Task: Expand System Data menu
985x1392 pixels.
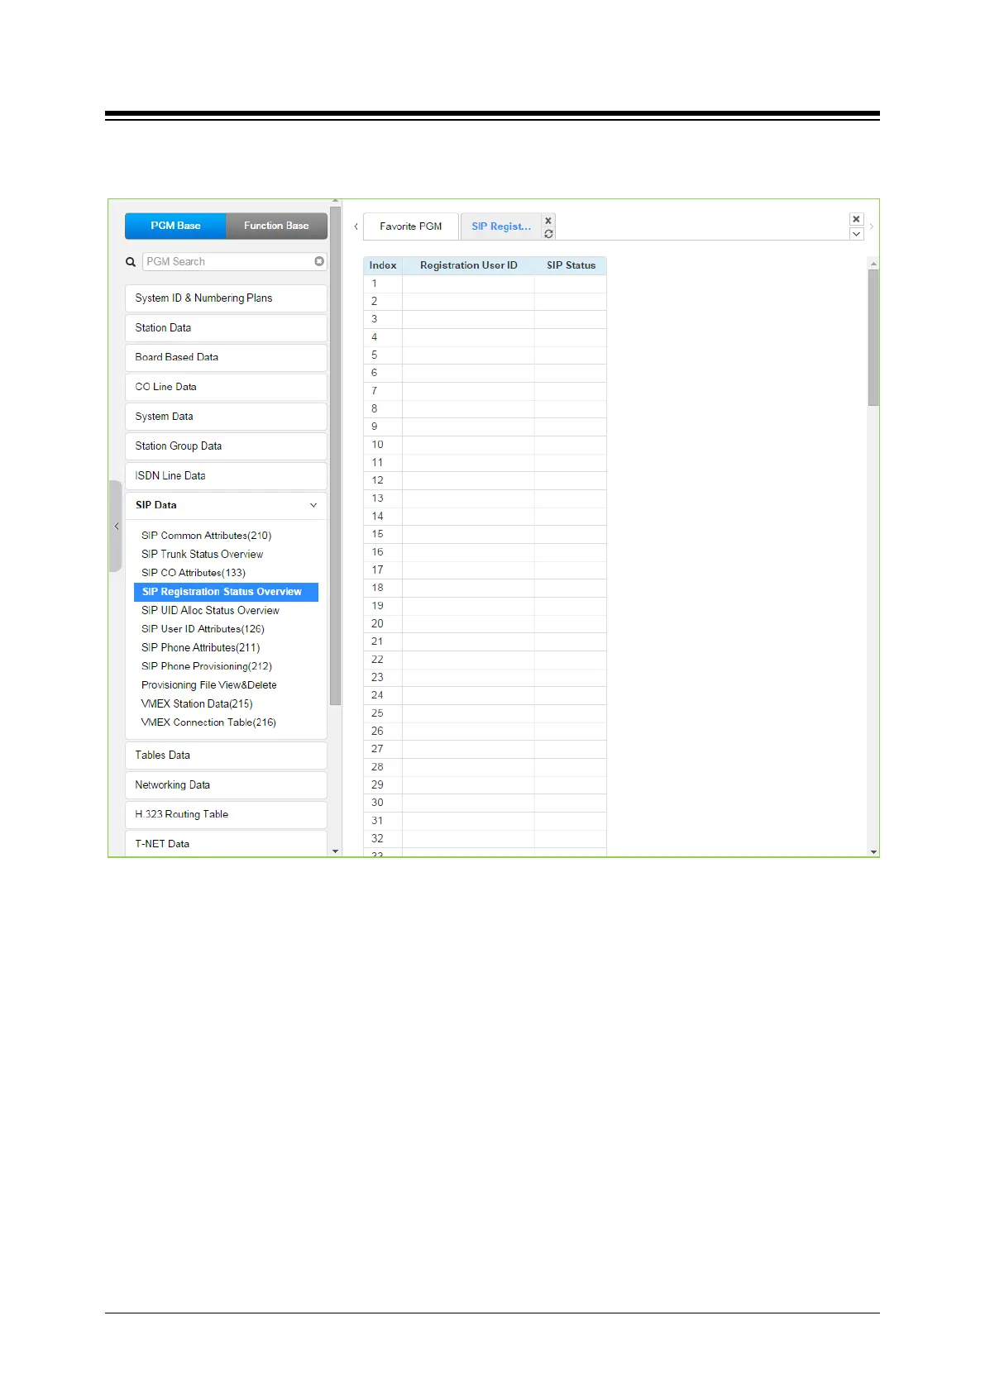Action: (x=226, y=417)
